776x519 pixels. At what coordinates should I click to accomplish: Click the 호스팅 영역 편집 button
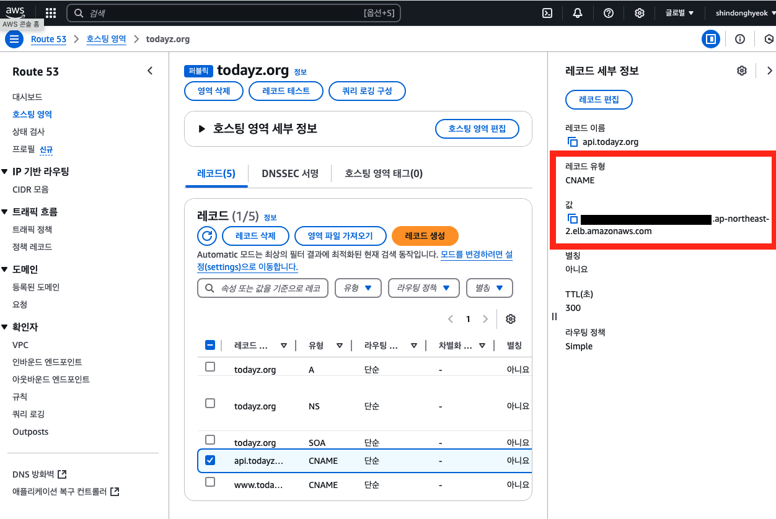tap(477, 129)
